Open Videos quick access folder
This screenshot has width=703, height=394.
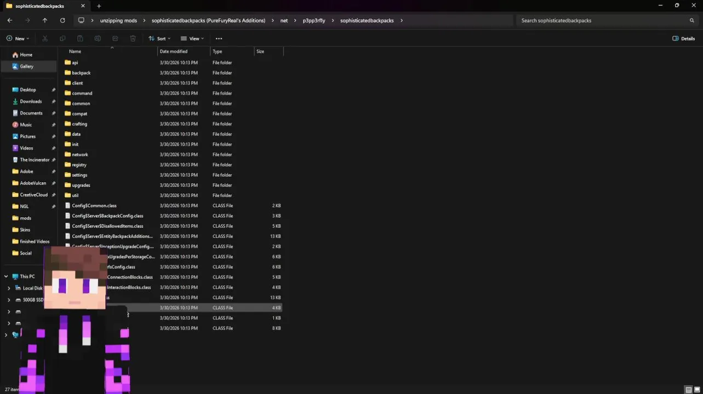26,148
